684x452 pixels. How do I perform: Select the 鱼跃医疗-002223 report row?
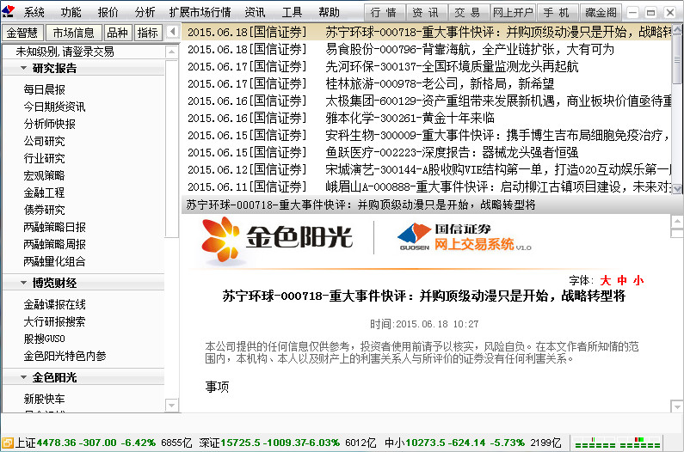427,153
